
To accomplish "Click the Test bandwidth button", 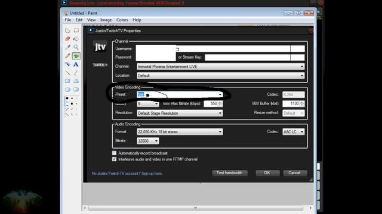I will point(230,173).
